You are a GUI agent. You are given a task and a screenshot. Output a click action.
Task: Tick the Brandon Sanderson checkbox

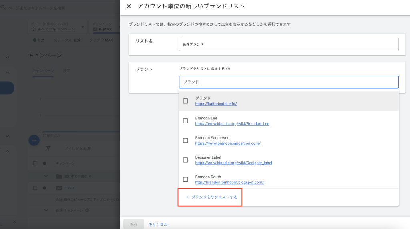[185, 140]
